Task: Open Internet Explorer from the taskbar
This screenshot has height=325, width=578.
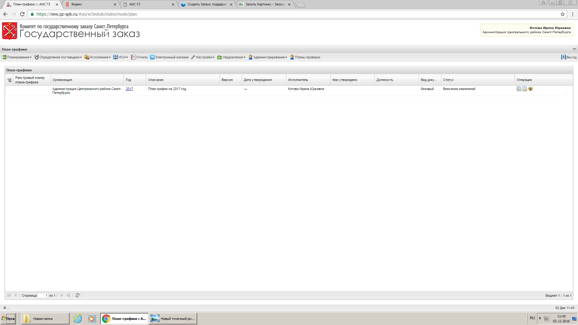Action: [78, 318]
